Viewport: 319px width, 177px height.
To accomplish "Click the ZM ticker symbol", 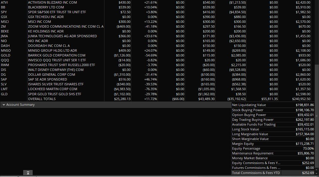I will pos(3,26).
